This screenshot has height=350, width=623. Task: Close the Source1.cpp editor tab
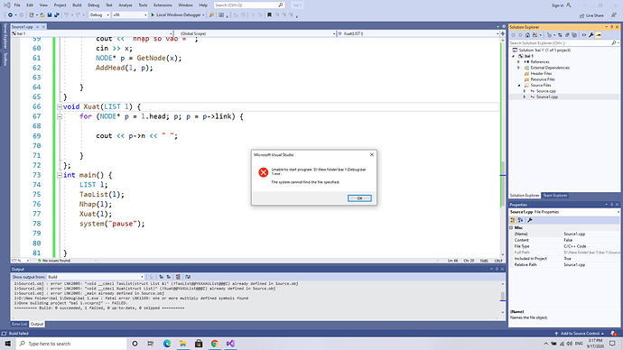pyautogui.click(x=43, y=26)
